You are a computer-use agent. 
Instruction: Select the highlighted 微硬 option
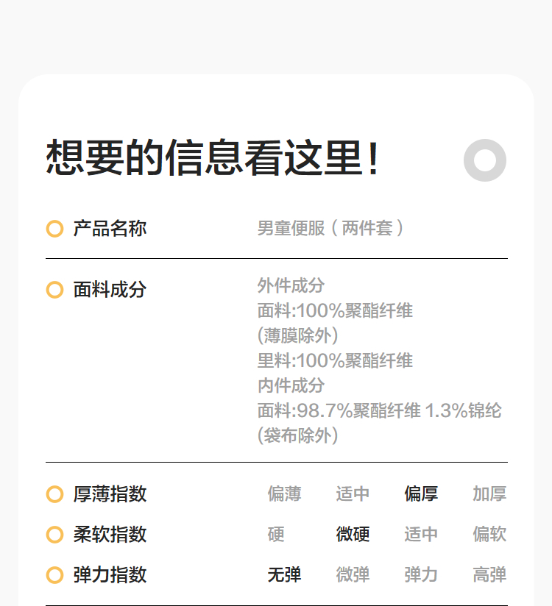[x=353, y=535]
